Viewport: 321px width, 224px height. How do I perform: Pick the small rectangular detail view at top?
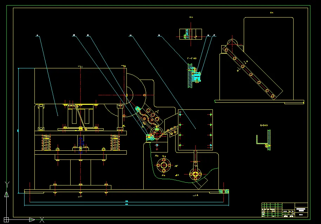pyautogui.click(x=191, y=34)
